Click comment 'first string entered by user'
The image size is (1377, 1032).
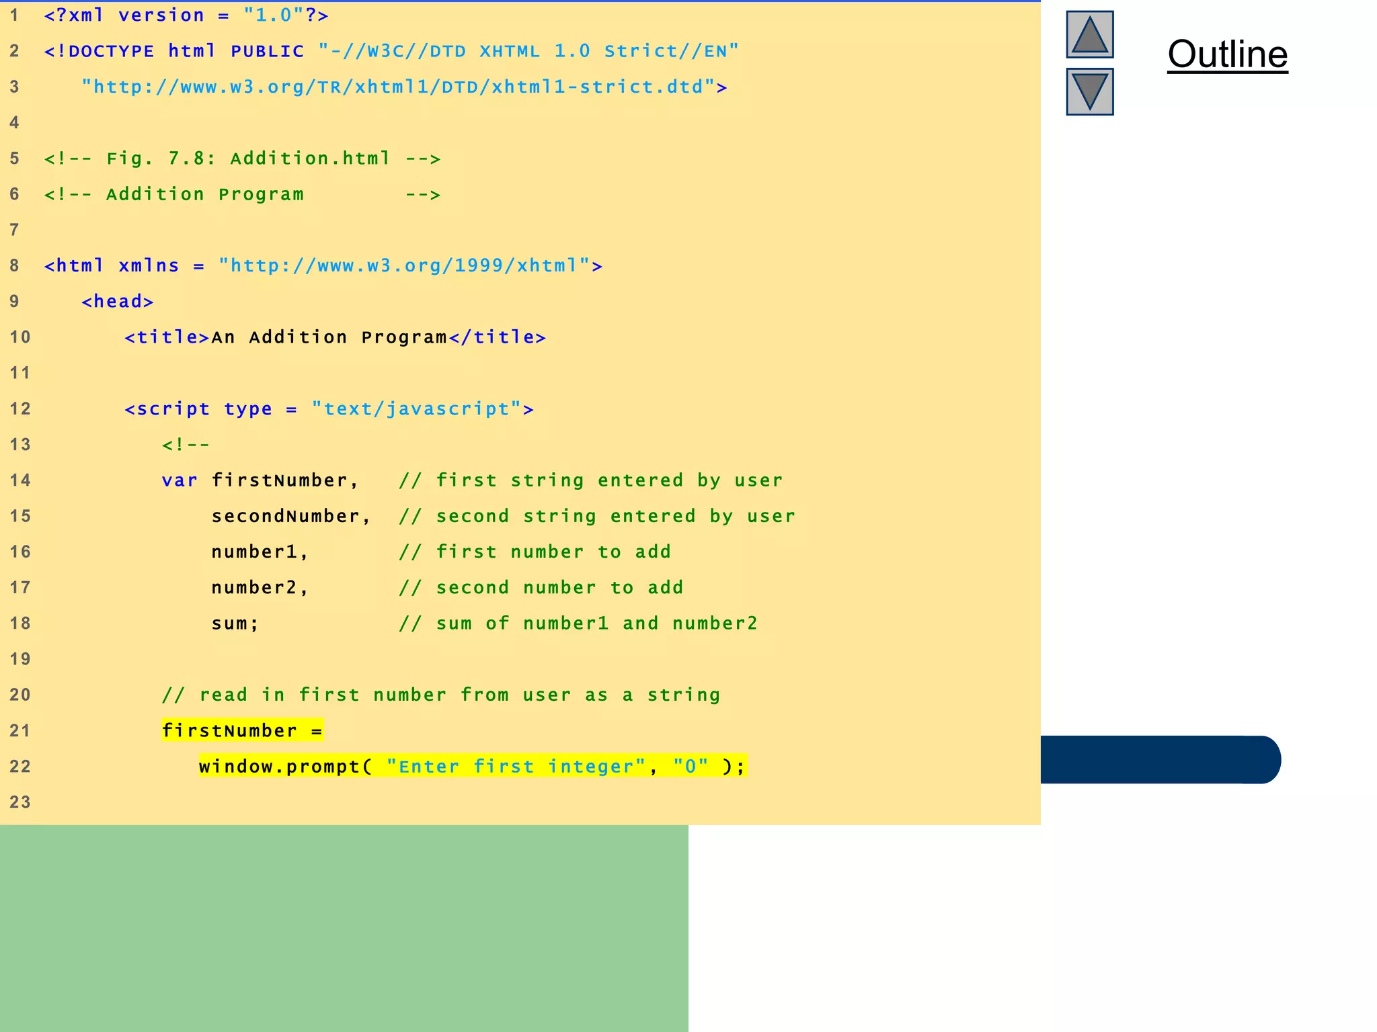591,480
